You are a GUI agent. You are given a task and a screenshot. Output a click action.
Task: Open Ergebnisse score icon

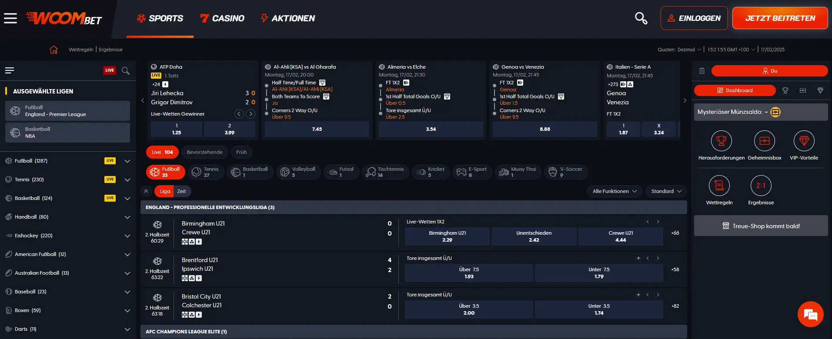pyautogui.click(x=761, y=186)
